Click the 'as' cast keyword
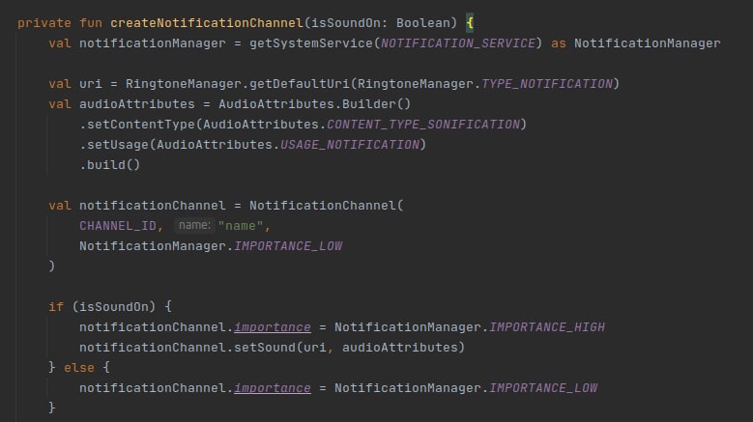Viewport: 753px width, 422px height. [x=558, y=43]
